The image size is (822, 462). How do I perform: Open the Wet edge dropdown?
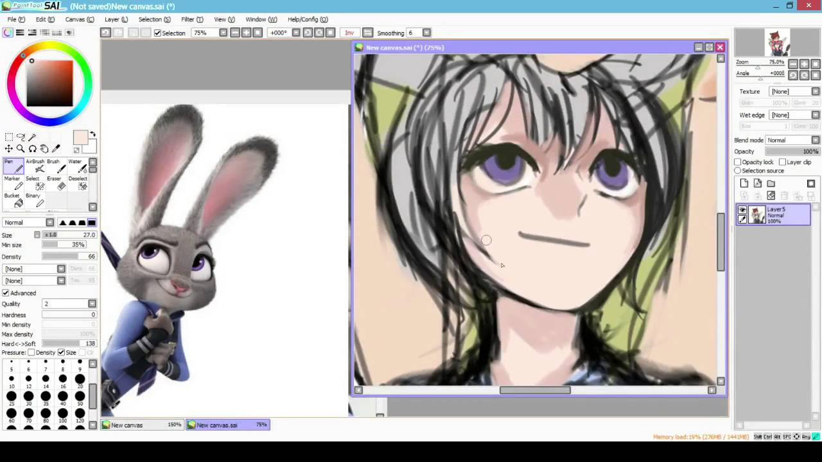(x=816, y=115)
